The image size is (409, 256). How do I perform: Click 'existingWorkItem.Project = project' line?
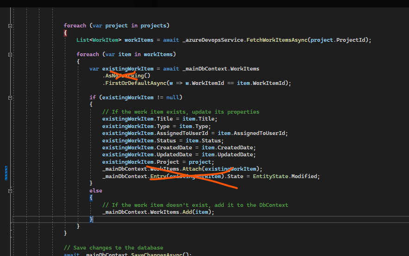[158, 162]
